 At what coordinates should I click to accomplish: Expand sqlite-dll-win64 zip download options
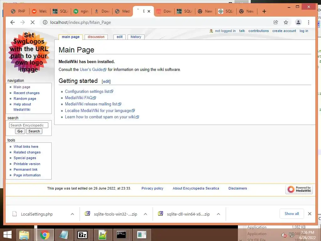(x=218, y=214)
